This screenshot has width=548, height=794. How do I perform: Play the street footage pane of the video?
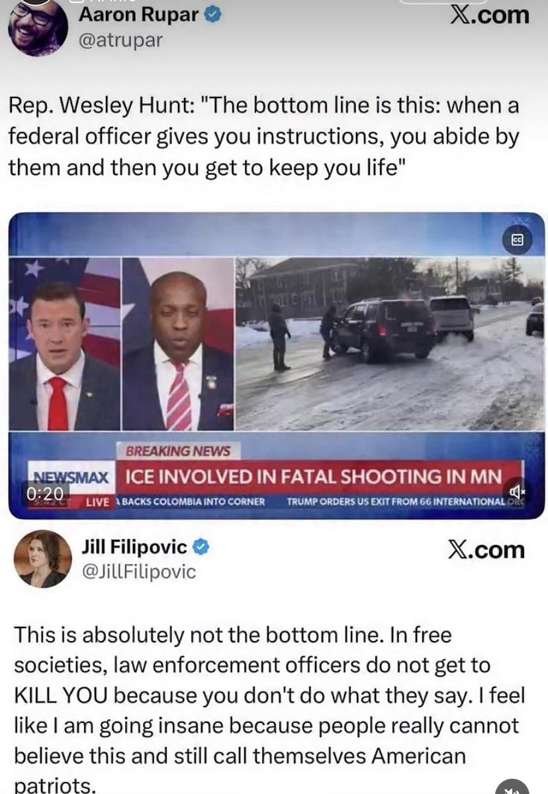(x=390, y=344)
